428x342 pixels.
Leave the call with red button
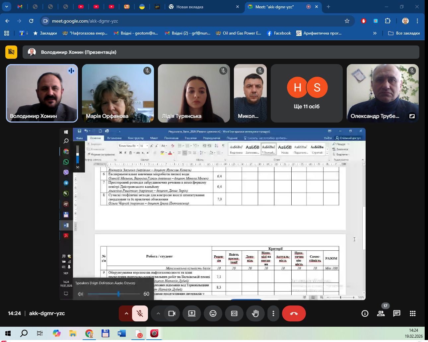pyautogui.click(x=294, y=313)
